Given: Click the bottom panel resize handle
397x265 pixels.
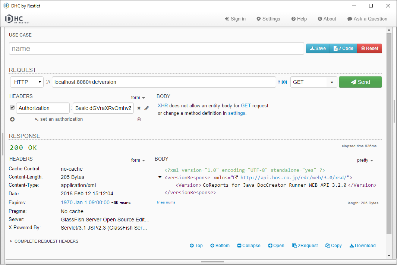Looking at the screenshot, I should tap(212, 262).
